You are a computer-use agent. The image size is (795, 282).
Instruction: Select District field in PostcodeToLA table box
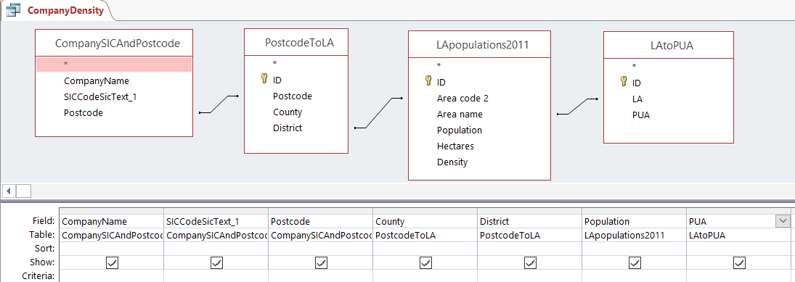[x=287, y=128]
